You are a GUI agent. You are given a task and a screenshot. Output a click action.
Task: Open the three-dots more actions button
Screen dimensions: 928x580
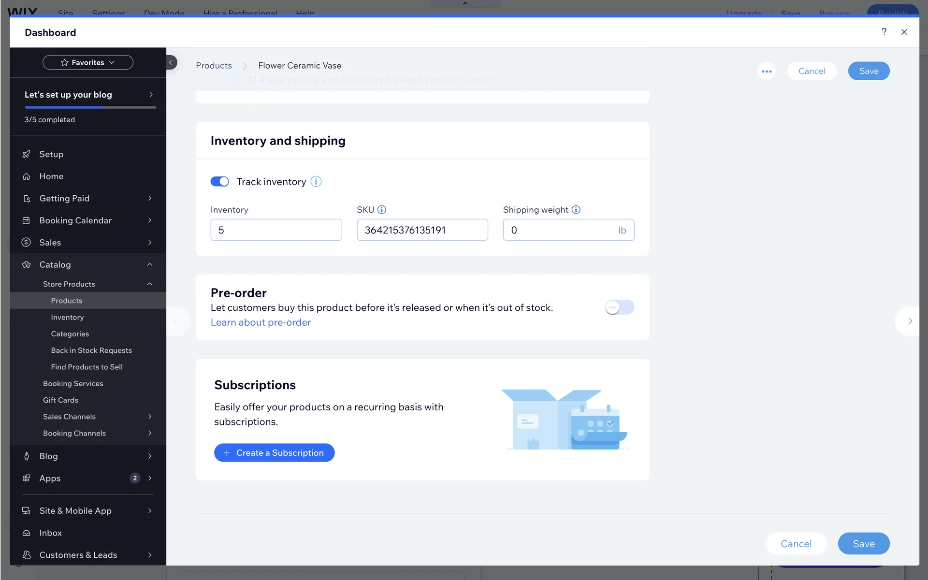[766, 71]
